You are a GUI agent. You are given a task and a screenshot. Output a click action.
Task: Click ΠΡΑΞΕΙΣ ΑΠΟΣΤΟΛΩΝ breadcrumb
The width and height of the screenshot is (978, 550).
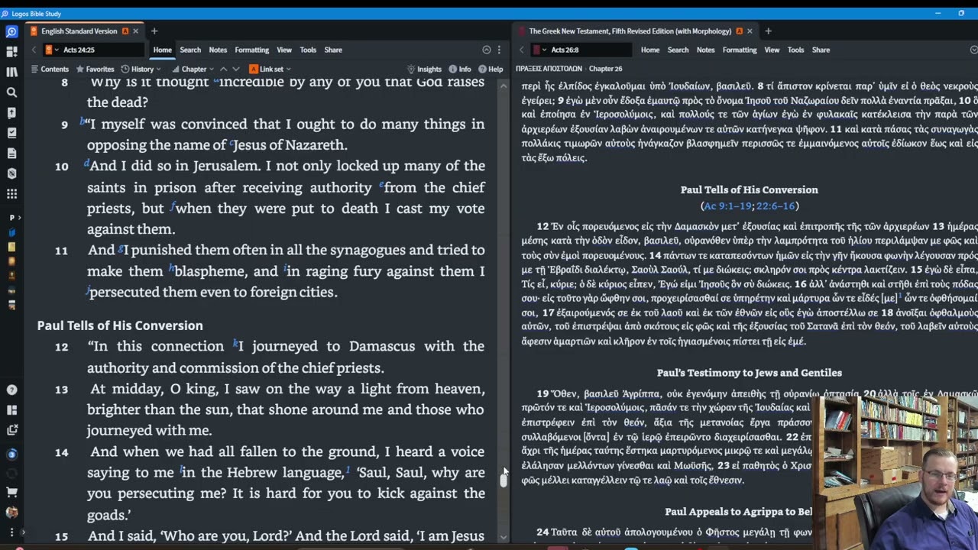(549, 69)
